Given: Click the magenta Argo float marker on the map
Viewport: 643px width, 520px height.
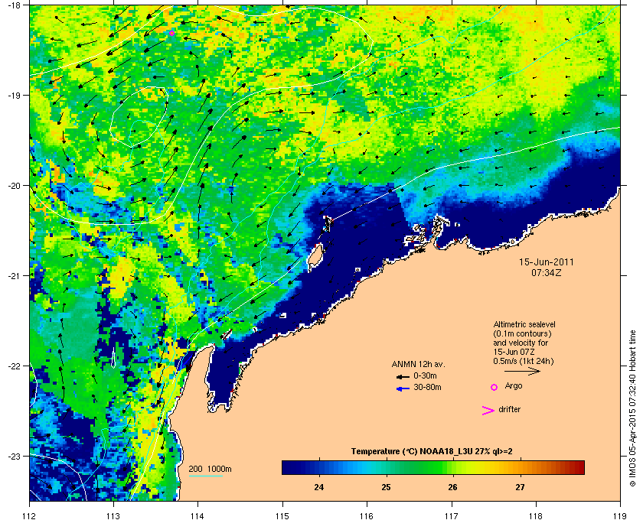Looking at the screenshot, I should (171, 33).
